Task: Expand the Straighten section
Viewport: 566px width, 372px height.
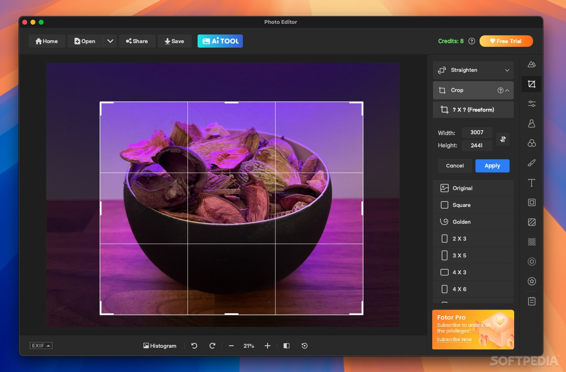Action: [473, 70]
